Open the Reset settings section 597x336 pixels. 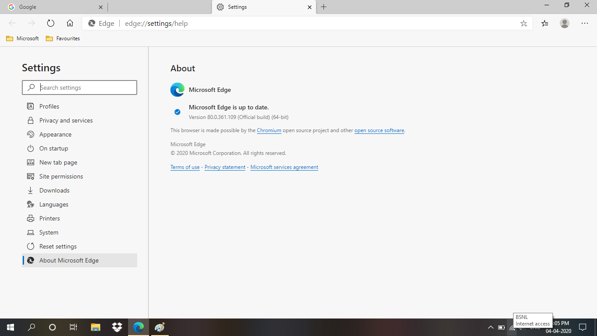point(80,246)
